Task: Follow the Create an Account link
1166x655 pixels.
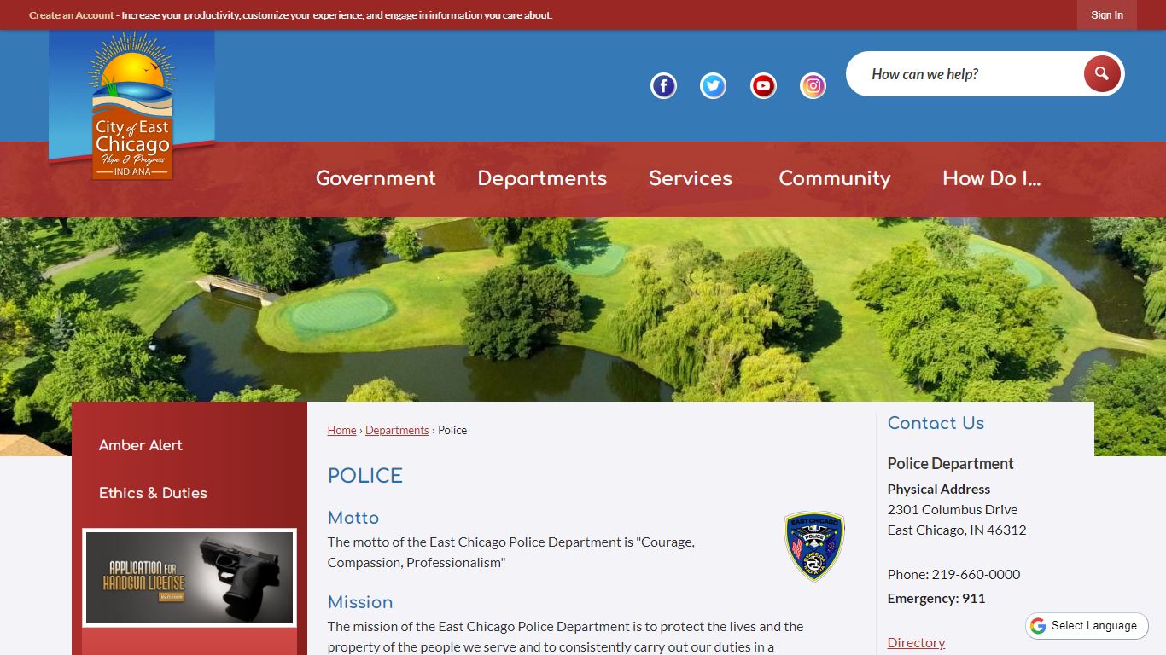Action: pyautogui.click(x=72, y=15)
